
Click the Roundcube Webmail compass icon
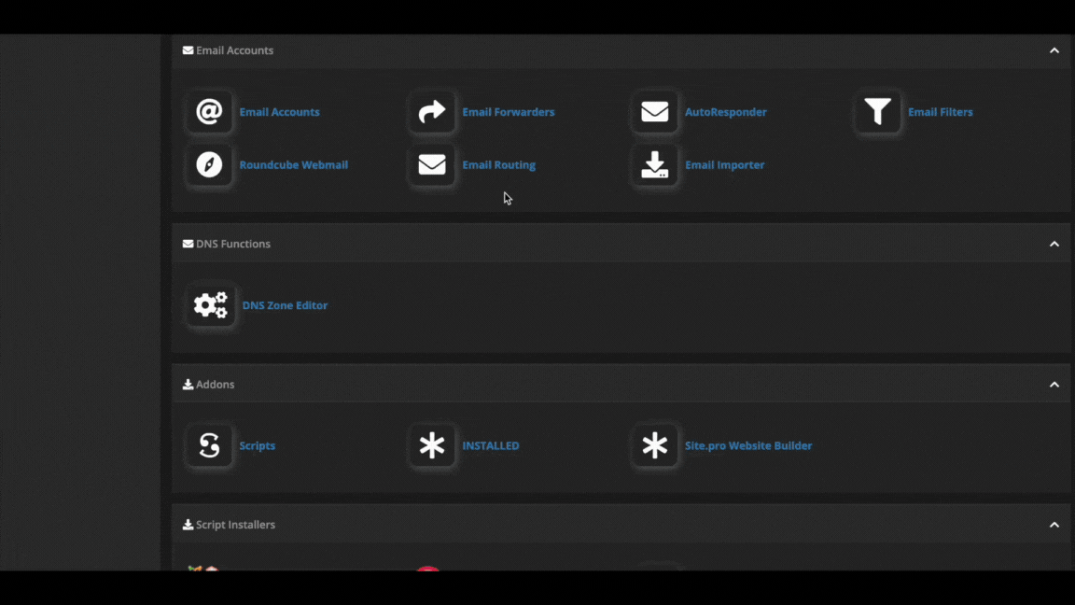click(209, 165)
